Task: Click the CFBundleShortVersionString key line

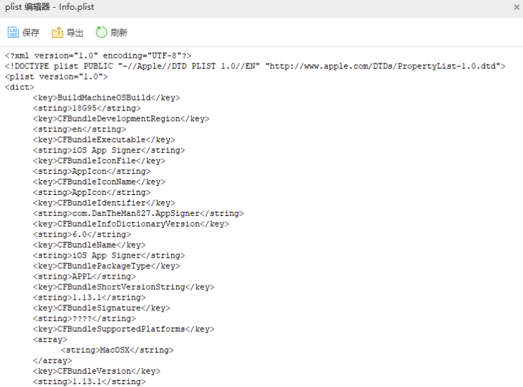Action: click(124, 287)
